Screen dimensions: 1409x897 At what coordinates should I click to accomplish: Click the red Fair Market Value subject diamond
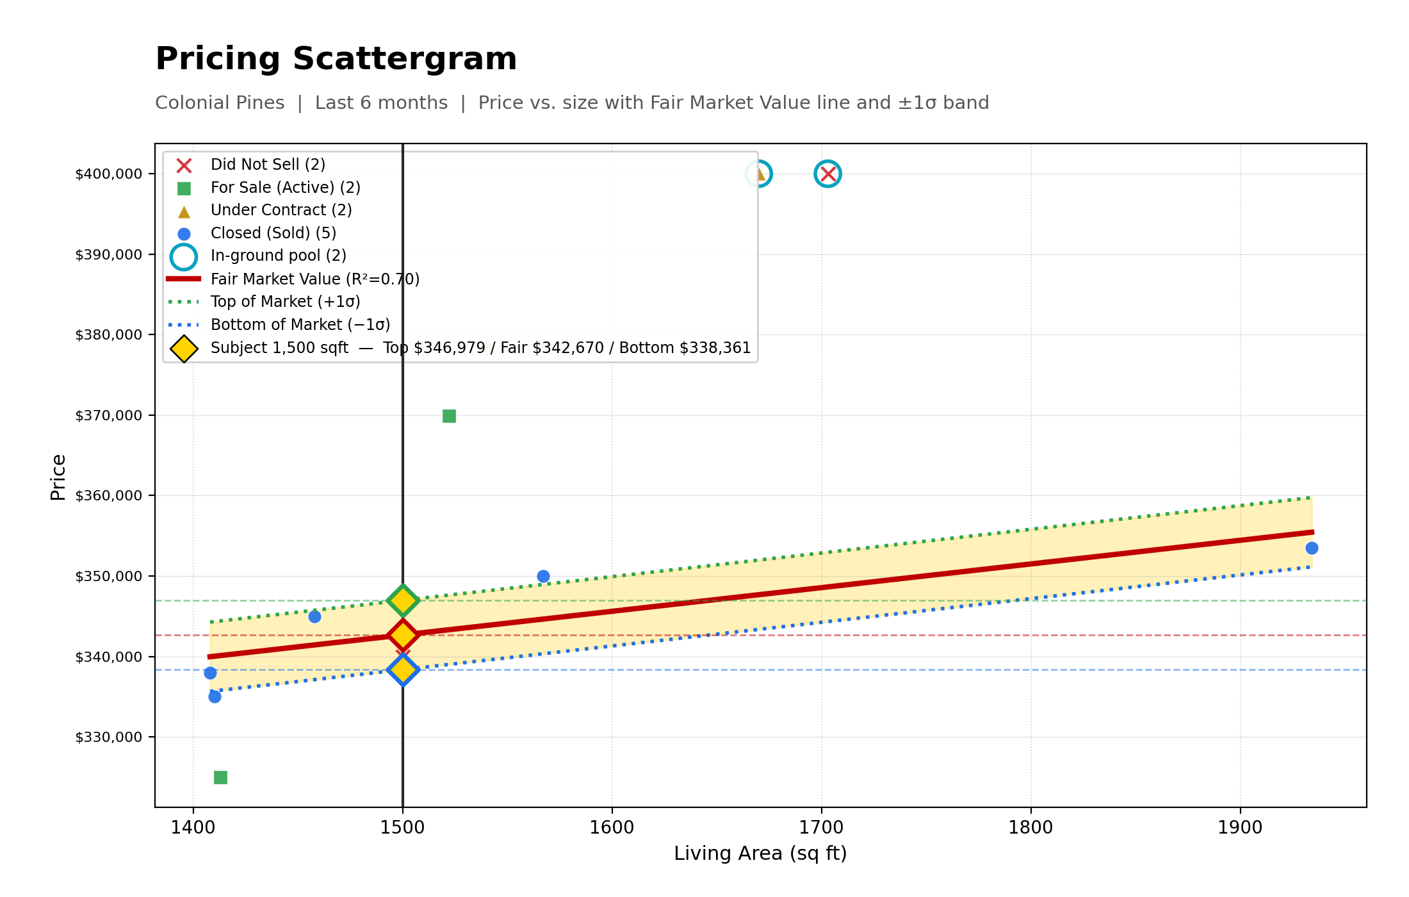[x=403, y=635]
